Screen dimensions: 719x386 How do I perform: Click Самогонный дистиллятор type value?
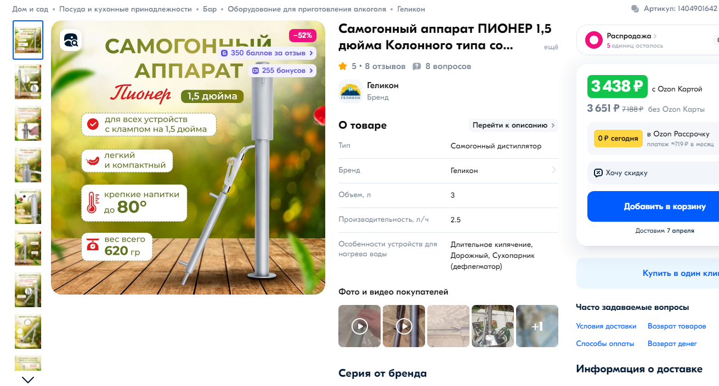[x=496, y=146]
